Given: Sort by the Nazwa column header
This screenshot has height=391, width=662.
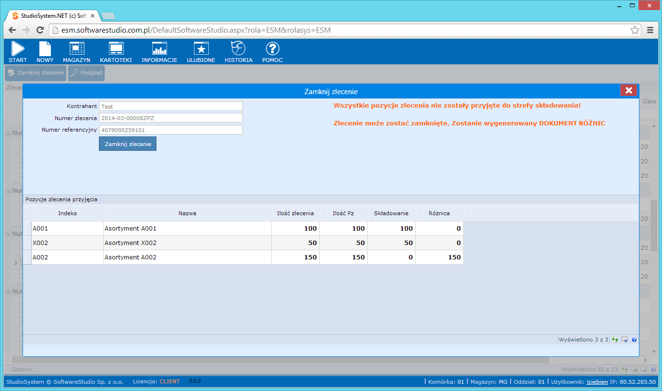Looking at the screenshot, I should (x=188, y=213).
